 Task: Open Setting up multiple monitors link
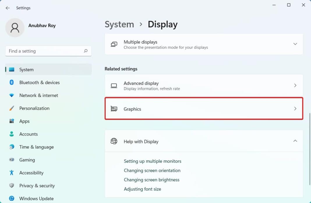[152, 161]
